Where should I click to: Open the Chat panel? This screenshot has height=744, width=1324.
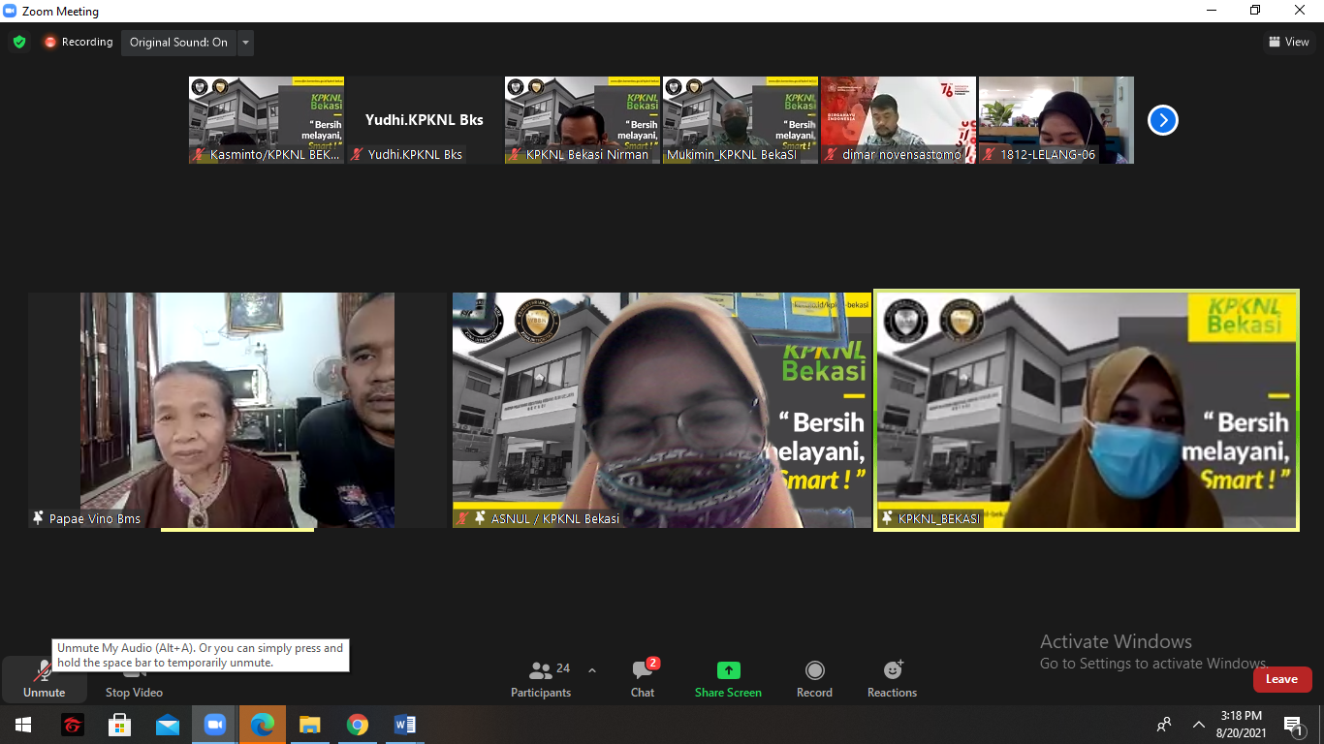point(642,678)
